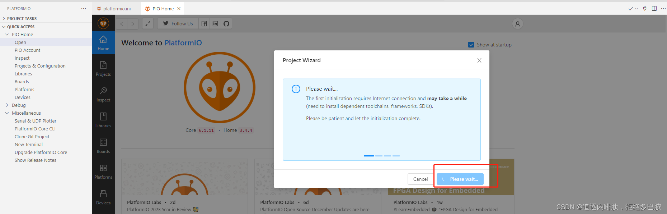667x214 pixels.
Task: Collapse the PIO Home tree node
Action: [7, 35]
